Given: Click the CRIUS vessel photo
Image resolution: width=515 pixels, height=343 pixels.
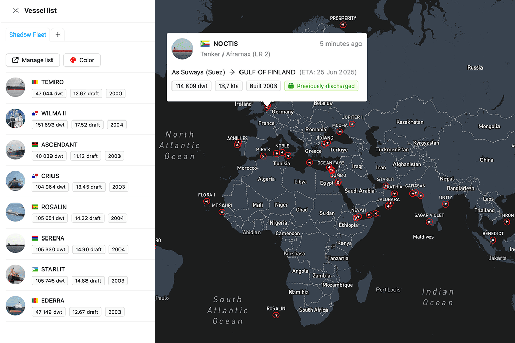Looking at the screenshot, I should pos(15,181).
